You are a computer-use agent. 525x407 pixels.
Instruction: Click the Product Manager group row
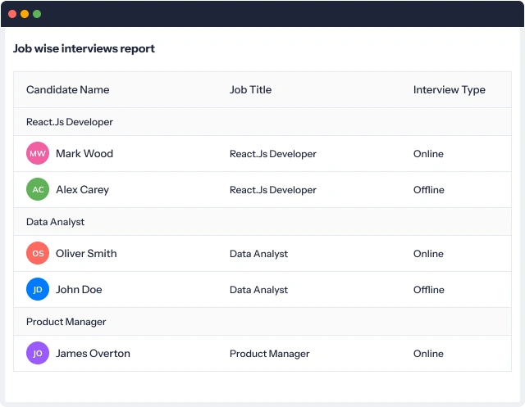click(262, 322)
